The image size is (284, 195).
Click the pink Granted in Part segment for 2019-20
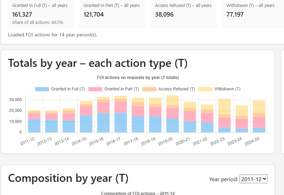(173, 113)
